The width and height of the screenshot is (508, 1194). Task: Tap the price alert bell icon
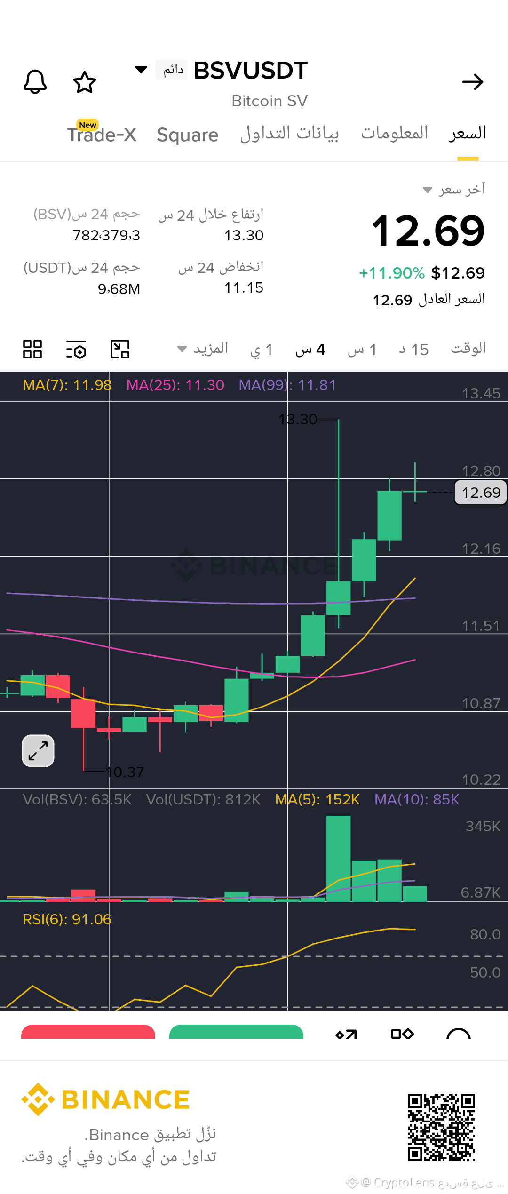point(35,82)
